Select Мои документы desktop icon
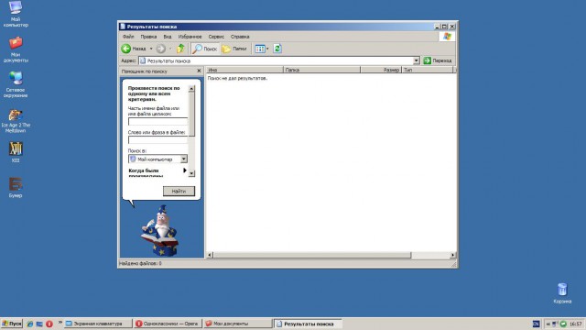Viewport: 586px width, 330px height. (x=16, y=49)
